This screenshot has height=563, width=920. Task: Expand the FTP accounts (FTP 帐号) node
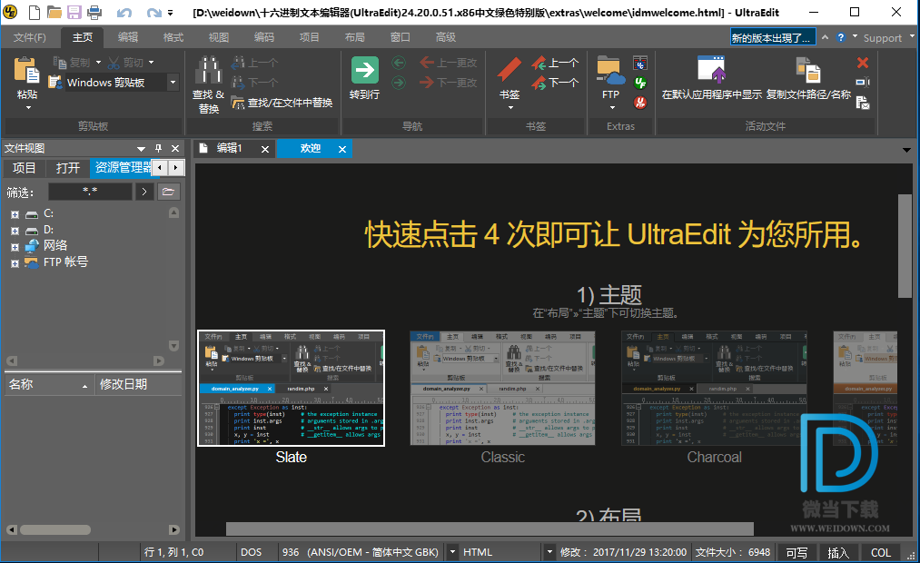[x=15, y=263]
